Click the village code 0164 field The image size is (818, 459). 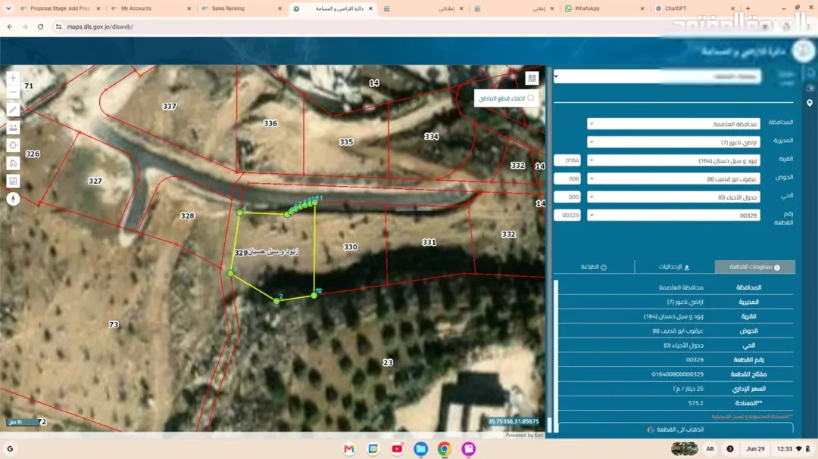tap(567, 160)
